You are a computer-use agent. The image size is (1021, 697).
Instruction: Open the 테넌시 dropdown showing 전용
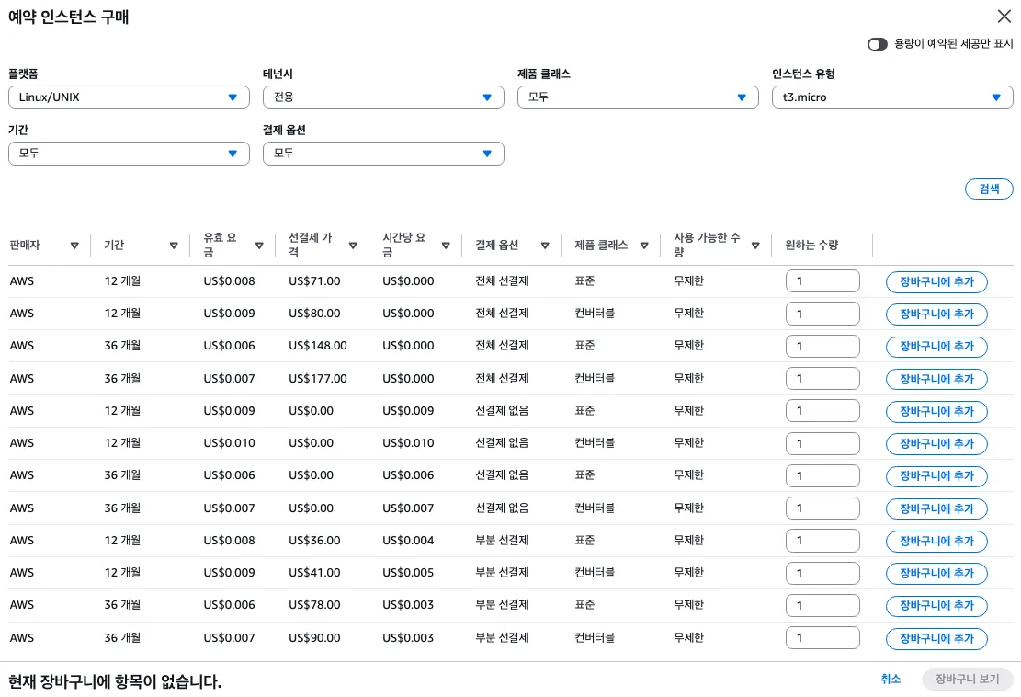coord(383,97)
